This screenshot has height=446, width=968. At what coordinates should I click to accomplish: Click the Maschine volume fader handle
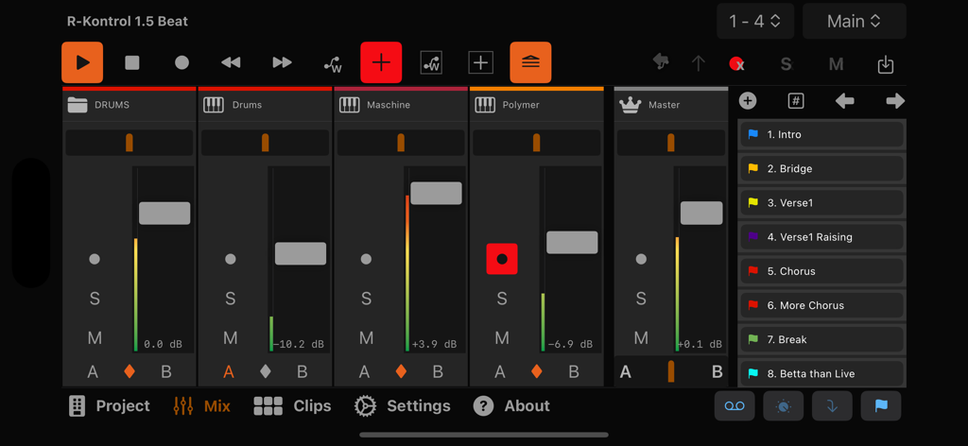pyautogui.click(x=437, y=193)
